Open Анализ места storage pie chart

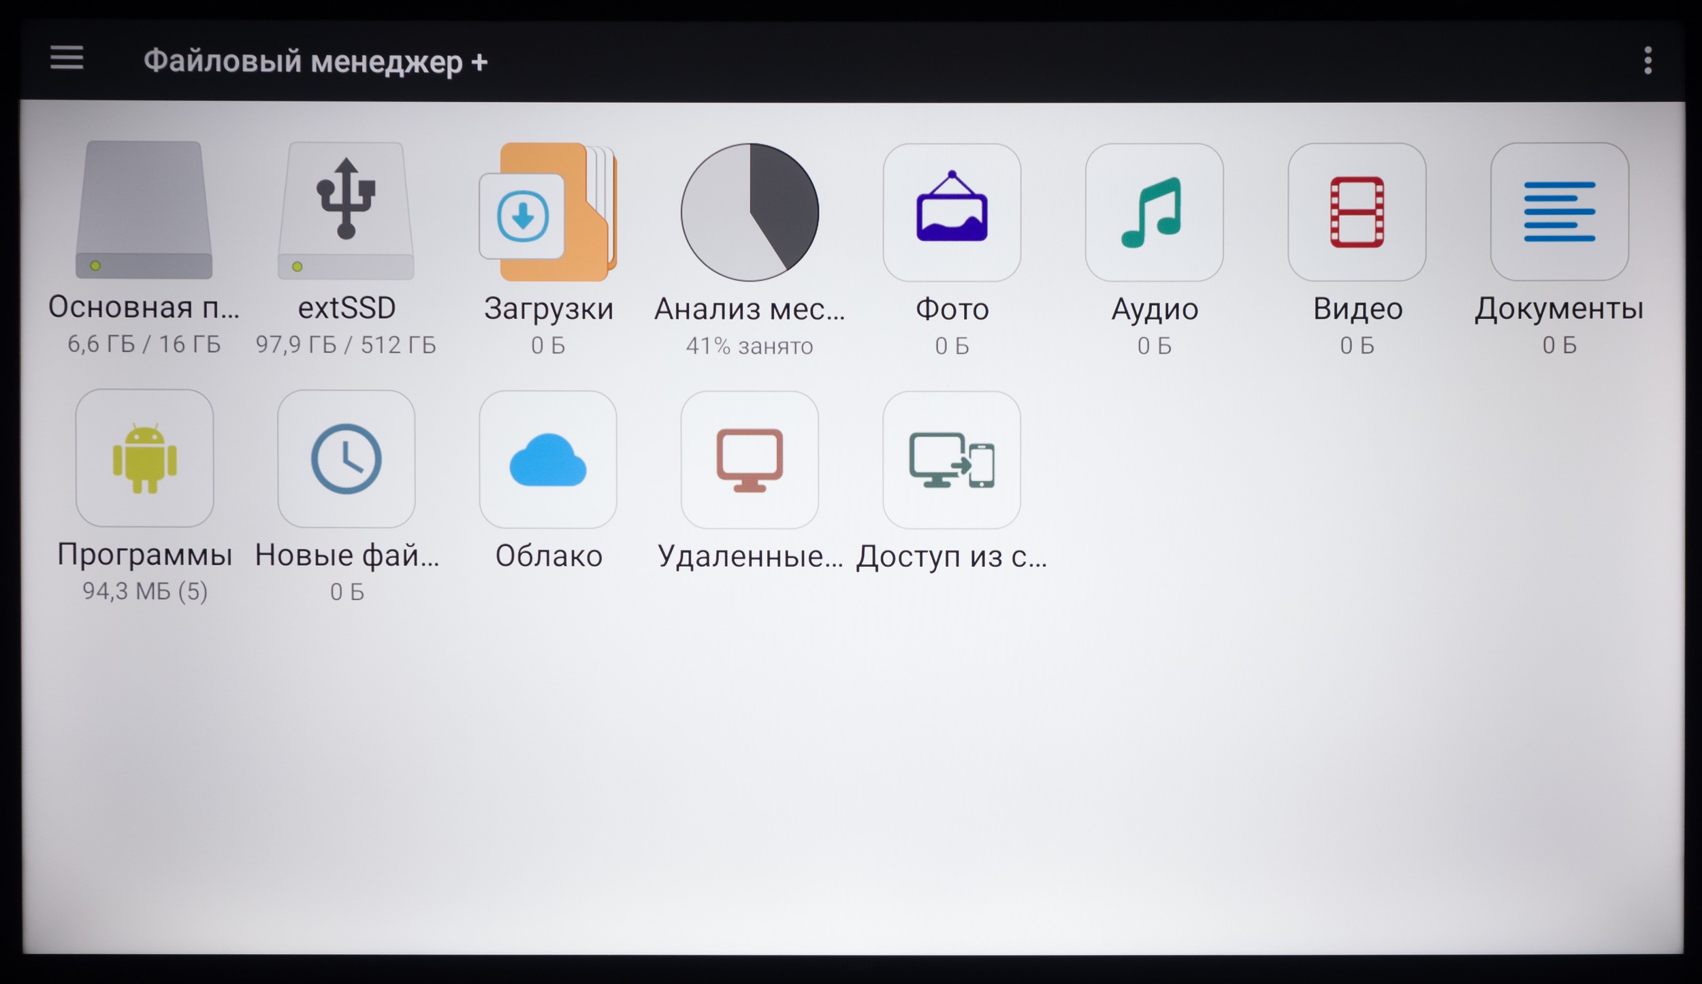point(750,212)
